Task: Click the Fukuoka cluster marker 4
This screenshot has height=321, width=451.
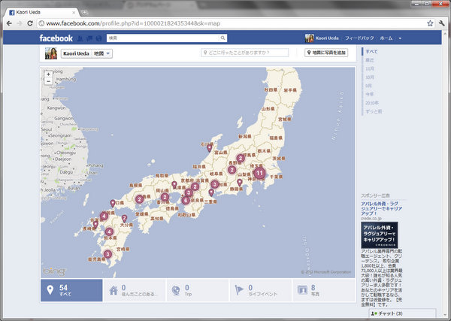Action: click(104, 216)
